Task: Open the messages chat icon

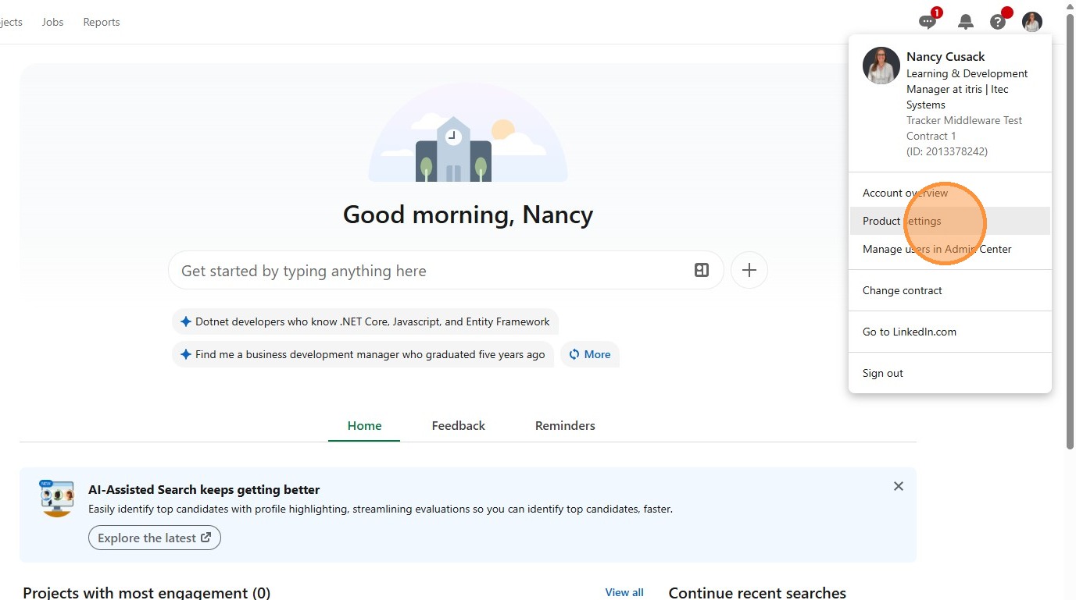Action: 928,22
